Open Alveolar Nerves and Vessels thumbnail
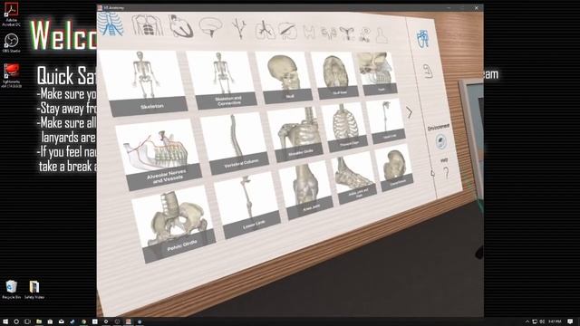580x326 pixels. coord(159,155)
